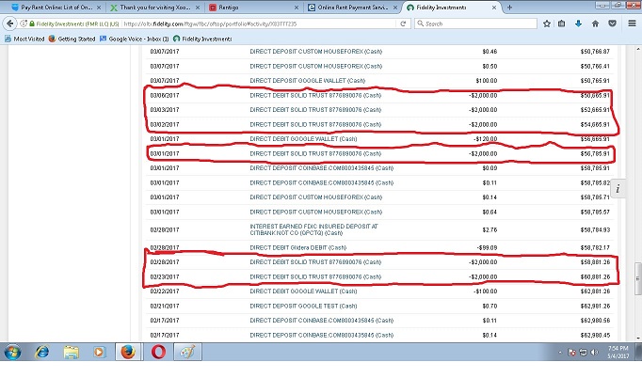Bookmark this page with the star icon
642x378 pixels.
tap(547, 24)
